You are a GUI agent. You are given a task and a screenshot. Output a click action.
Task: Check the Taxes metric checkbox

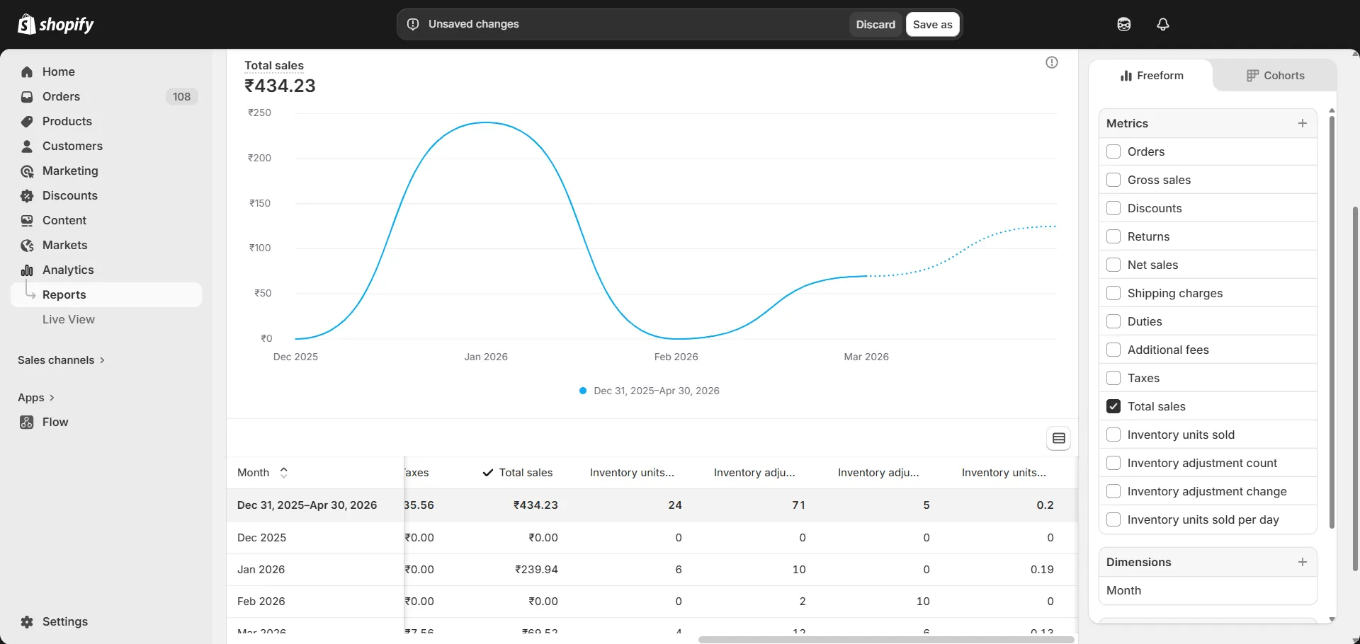pyautogui.click(x=1113, y=378)
